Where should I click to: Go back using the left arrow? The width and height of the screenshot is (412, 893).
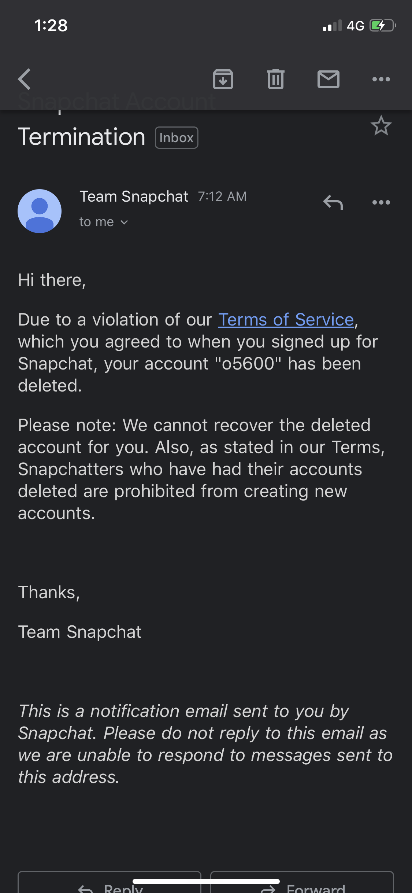(24, 79)
